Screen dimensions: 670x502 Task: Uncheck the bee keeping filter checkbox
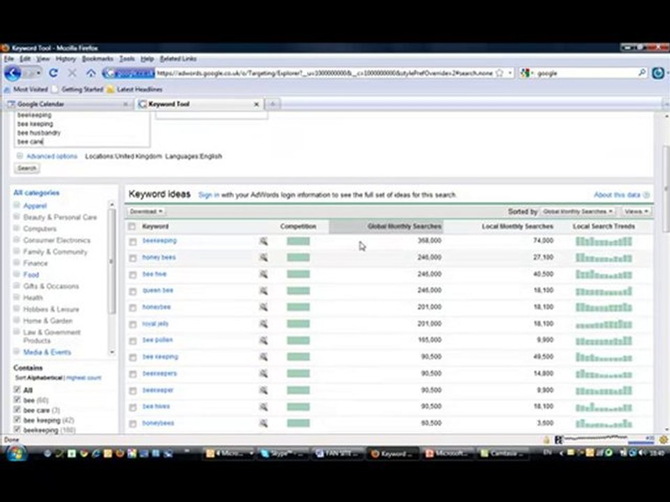coord(17,420)
